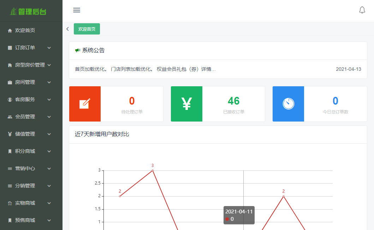
Task: Expand the 营销中心 chevron
Action: [x=49, y=168]
